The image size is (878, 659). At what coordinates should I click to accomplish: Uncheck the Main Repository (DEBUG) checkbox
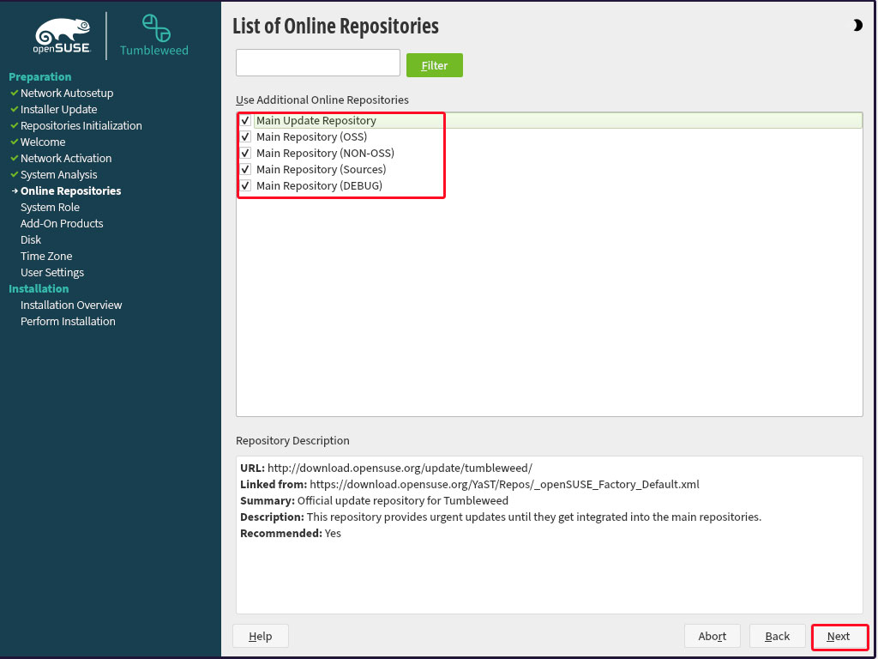(x=245, y=185)
